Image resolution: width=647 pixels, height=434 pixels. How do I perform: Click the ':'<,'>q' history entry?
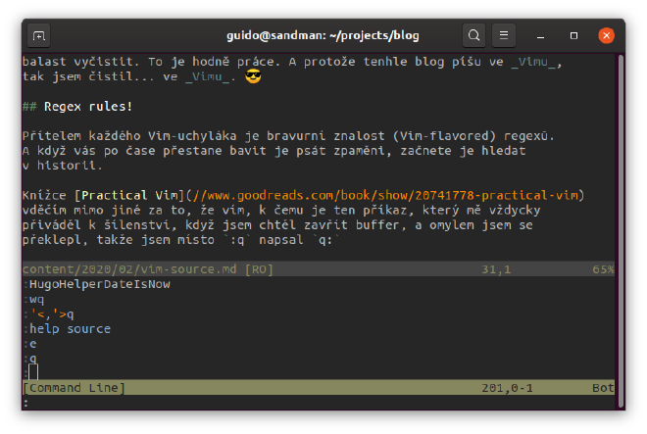(49, 313)
